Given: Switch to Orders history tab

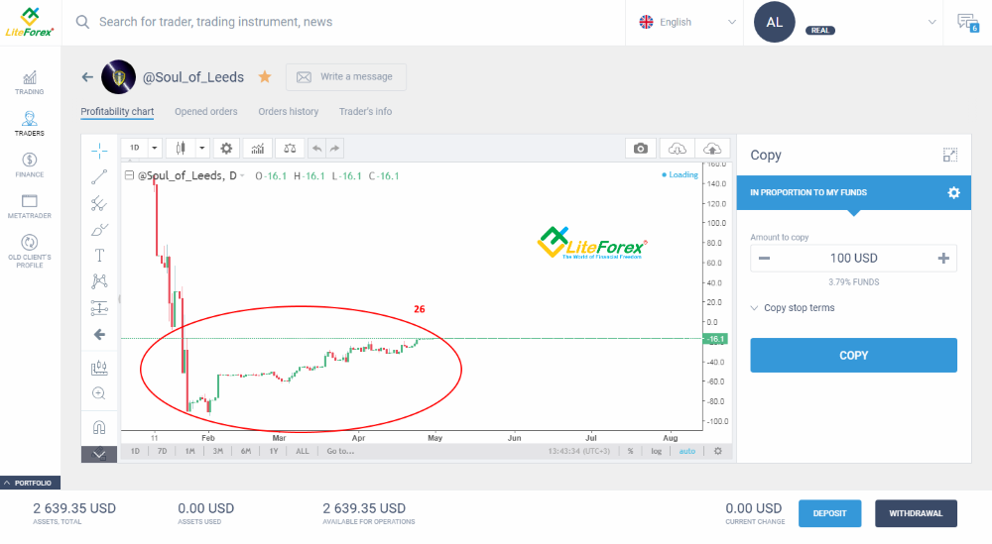Looking at the screenshot, I should (x=289, y=112).
